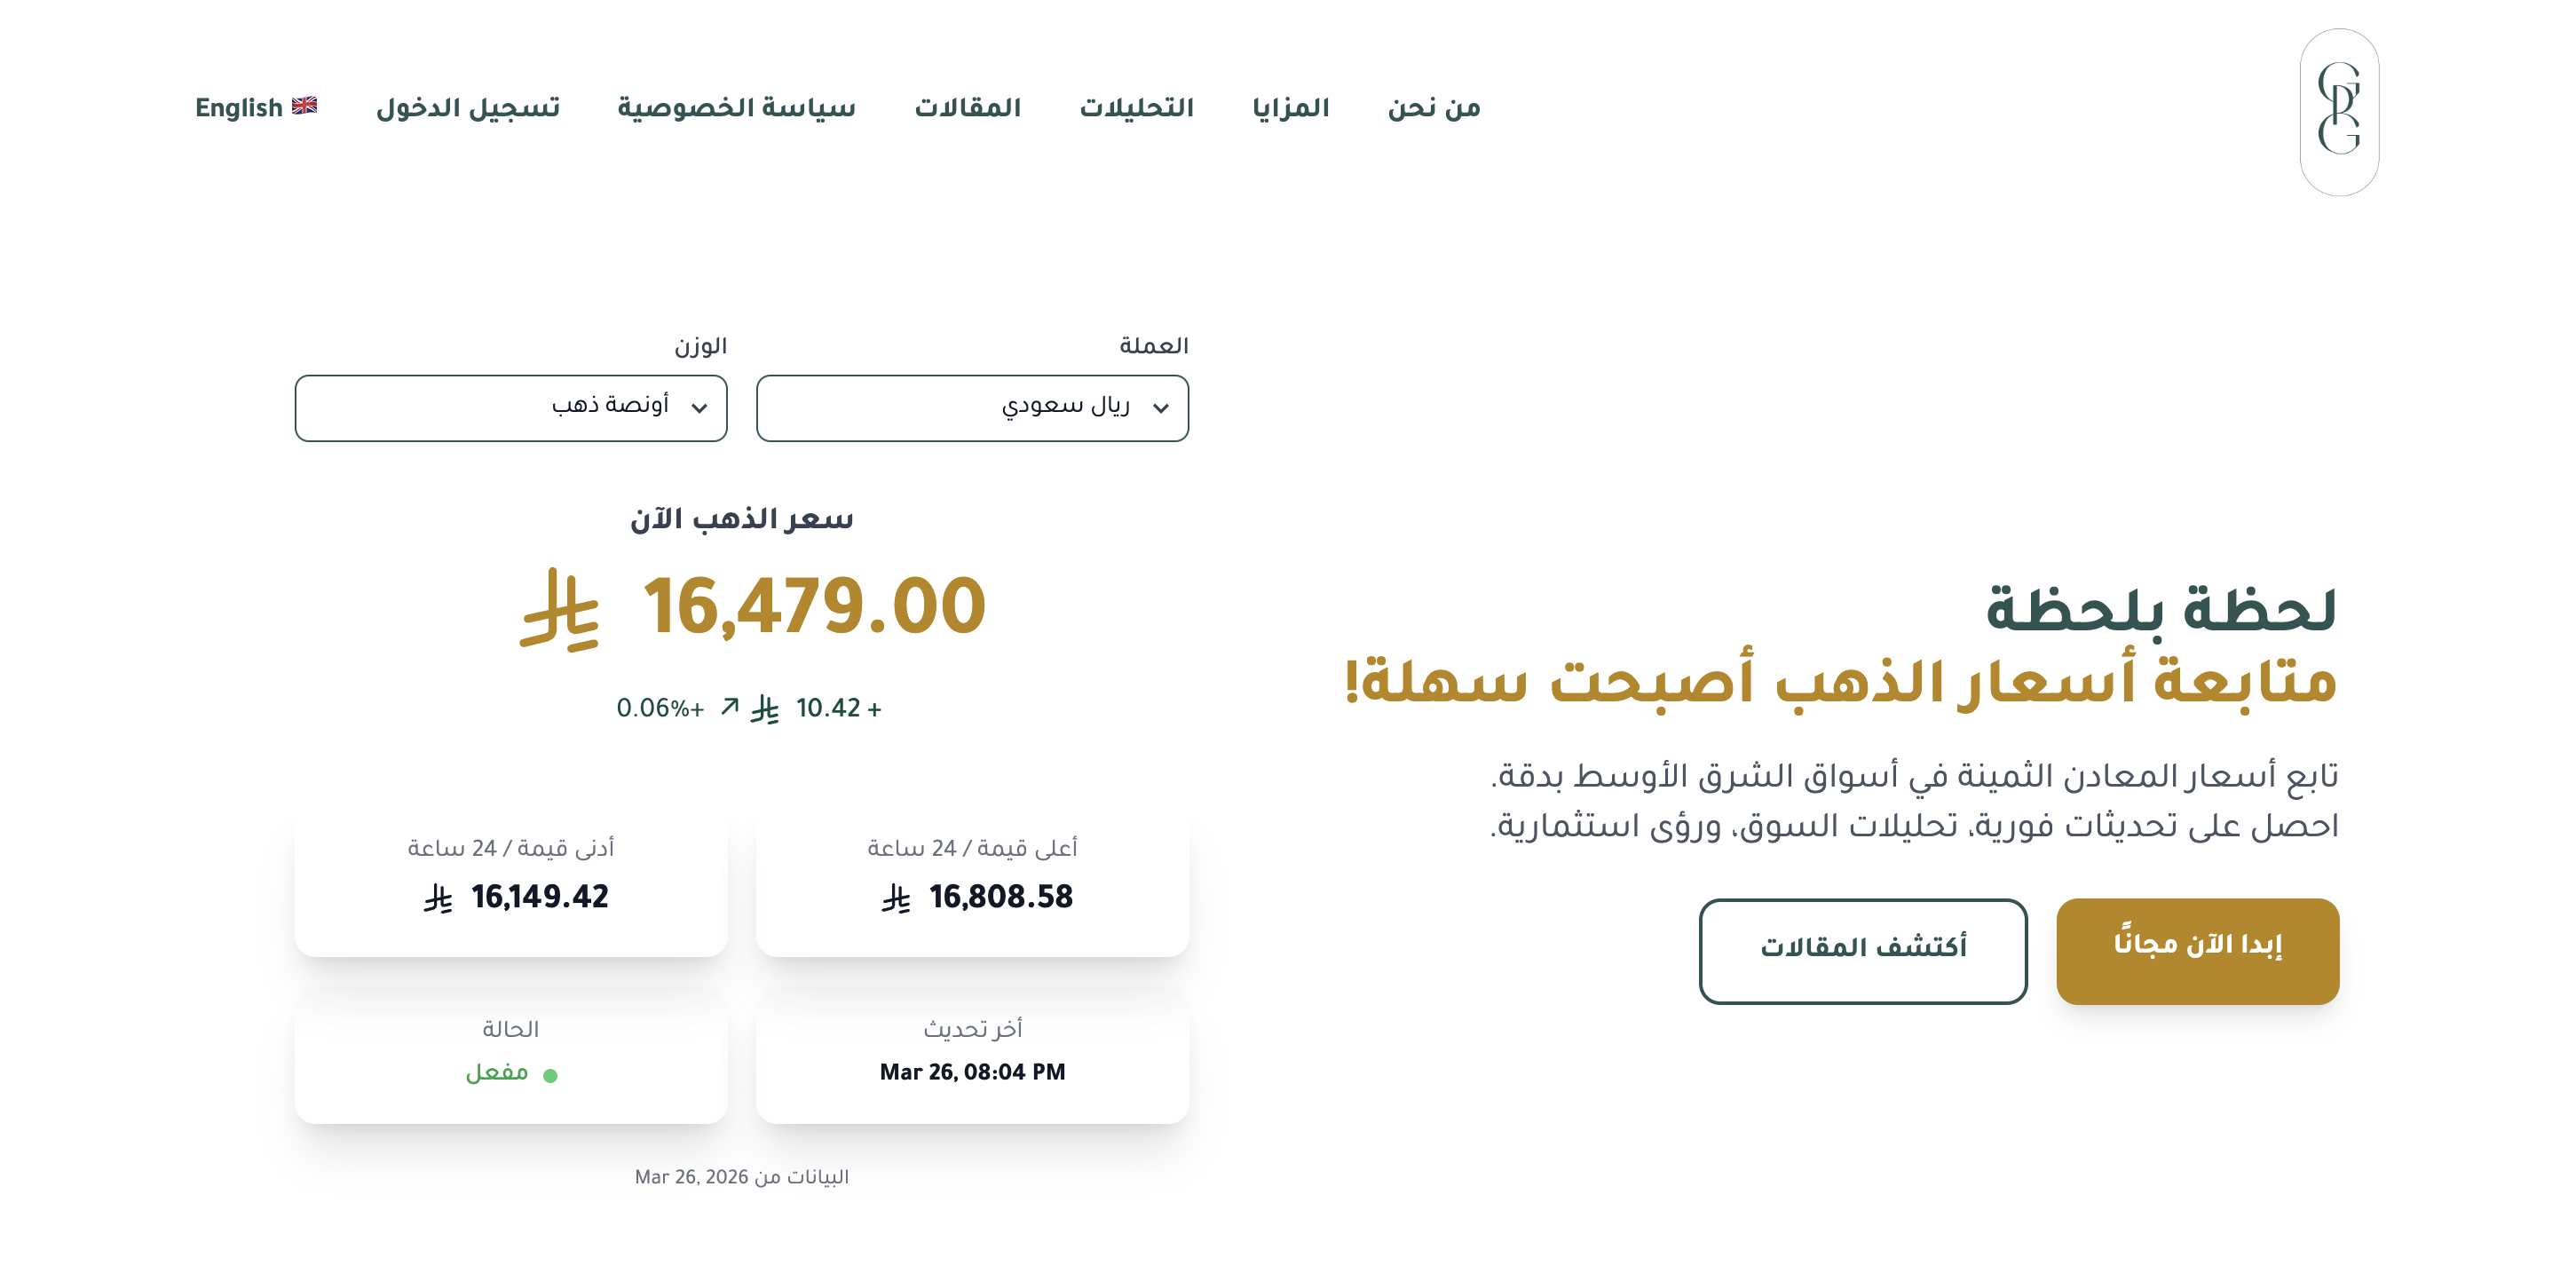Click the Mar 26, 08:04 PM update timestamp
The image size is (2576, 1266).
(971, 1072)
